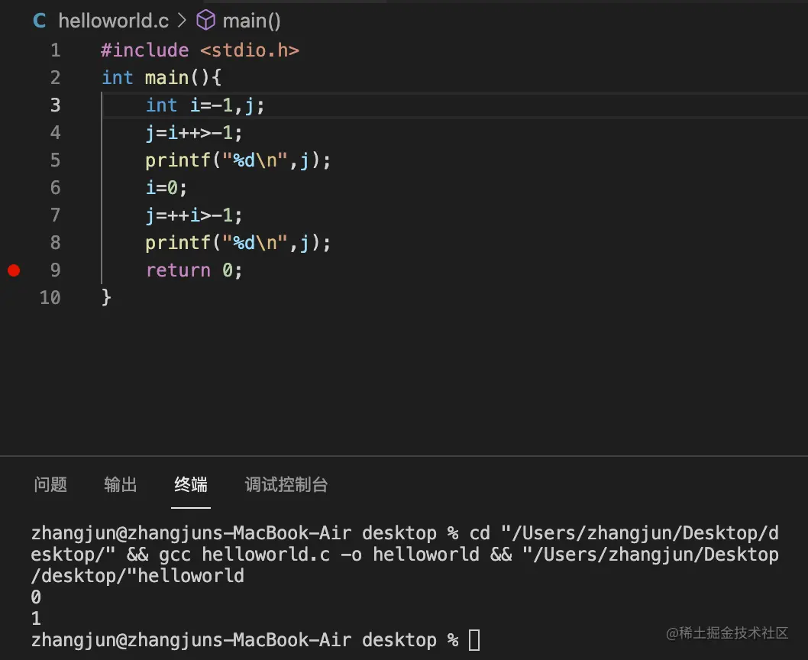The height and width of the screenshot is (660, 808).
Task: Remove the red breakpoint on line 9
Action: 14,270
